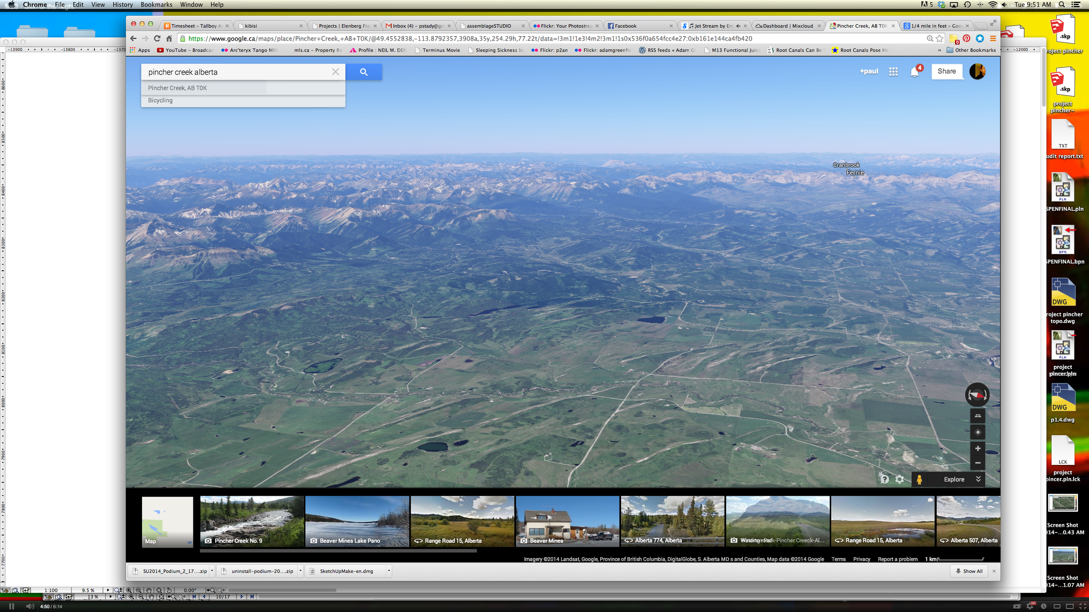Open the Report a problem link
The width and height of the screenshot is (1089, 612).
(x=898, y=559)
